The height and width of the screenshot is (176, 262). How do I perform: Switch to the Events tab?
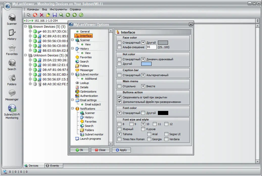point(54,166)
